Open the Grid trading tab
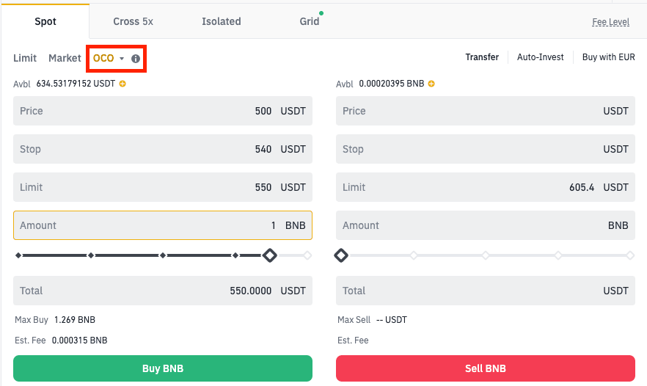Viewport: 647px width, 386px height. click(x=310, y=21)
